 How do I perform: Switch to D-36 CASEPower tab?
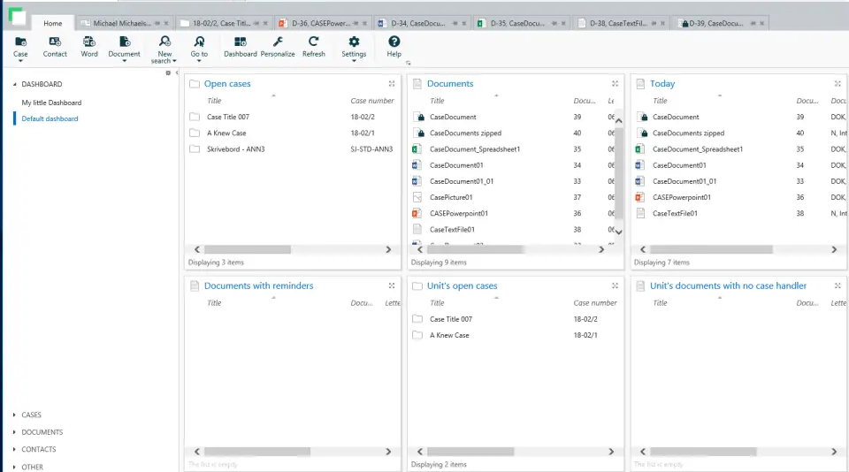coord(321,23)
